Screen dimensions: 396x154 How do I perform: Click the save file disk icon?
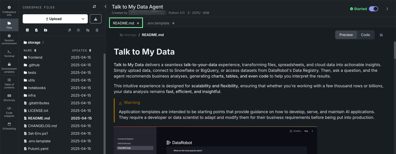click(381, 35)
